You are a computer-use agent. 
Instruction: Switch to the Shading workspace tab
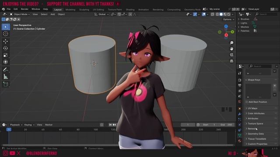pyautogui.click(x=130, y=10)
